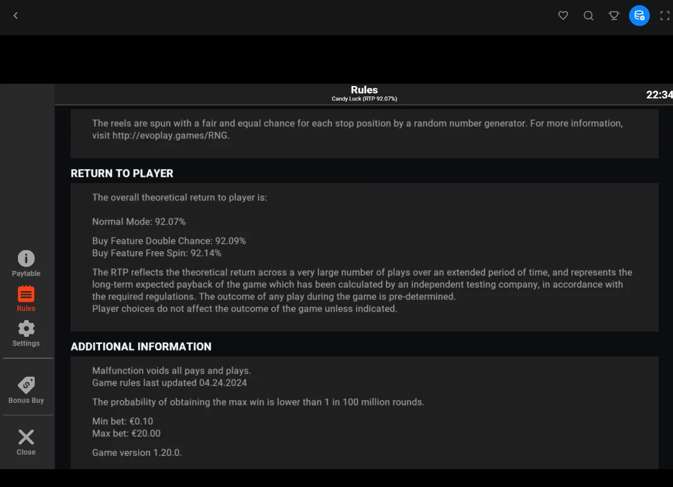Add game to favorites with heart icon

click(563, 16)
